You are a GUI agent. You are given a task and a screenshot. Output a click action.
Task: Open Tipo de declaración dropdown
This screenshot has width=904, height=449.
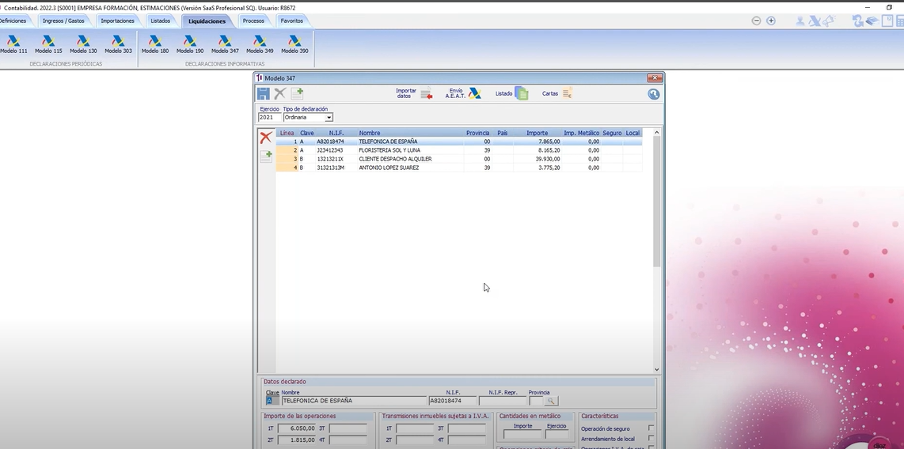tap(329, 118)
